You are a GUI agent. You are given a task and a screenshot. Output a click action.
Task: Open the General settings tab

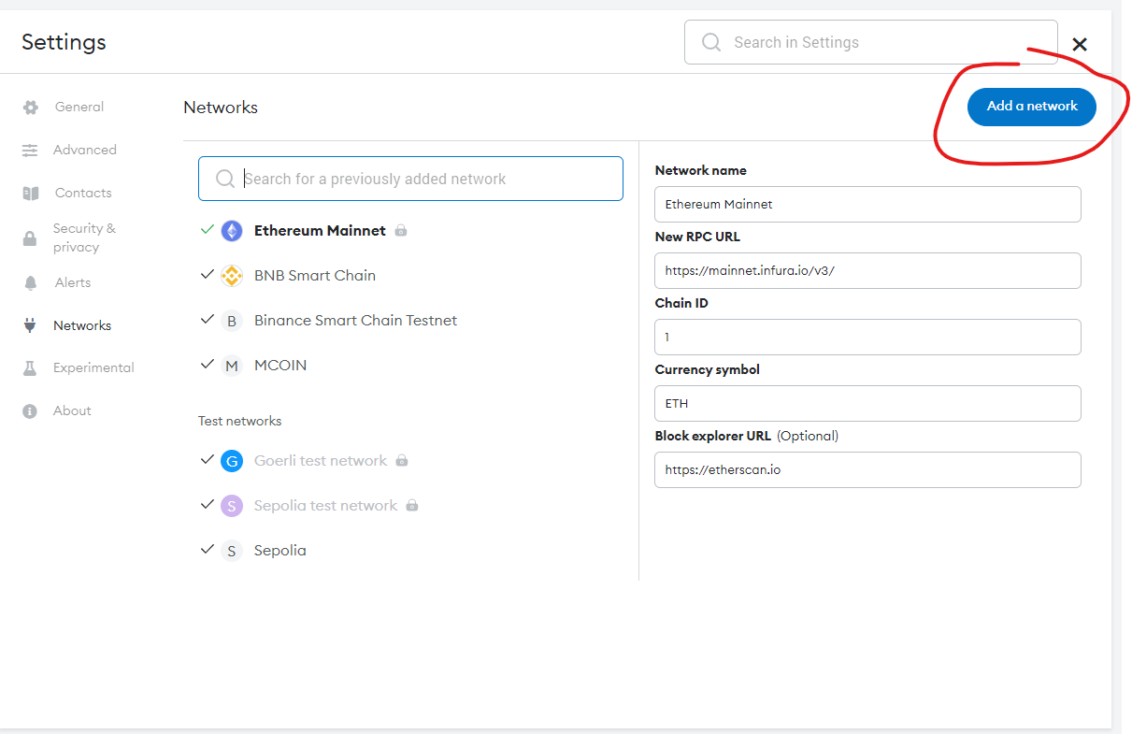79,108
